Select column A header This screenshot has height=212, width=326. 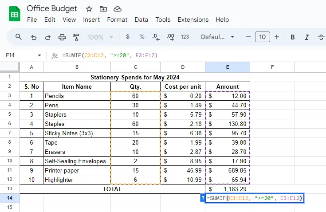31,67
